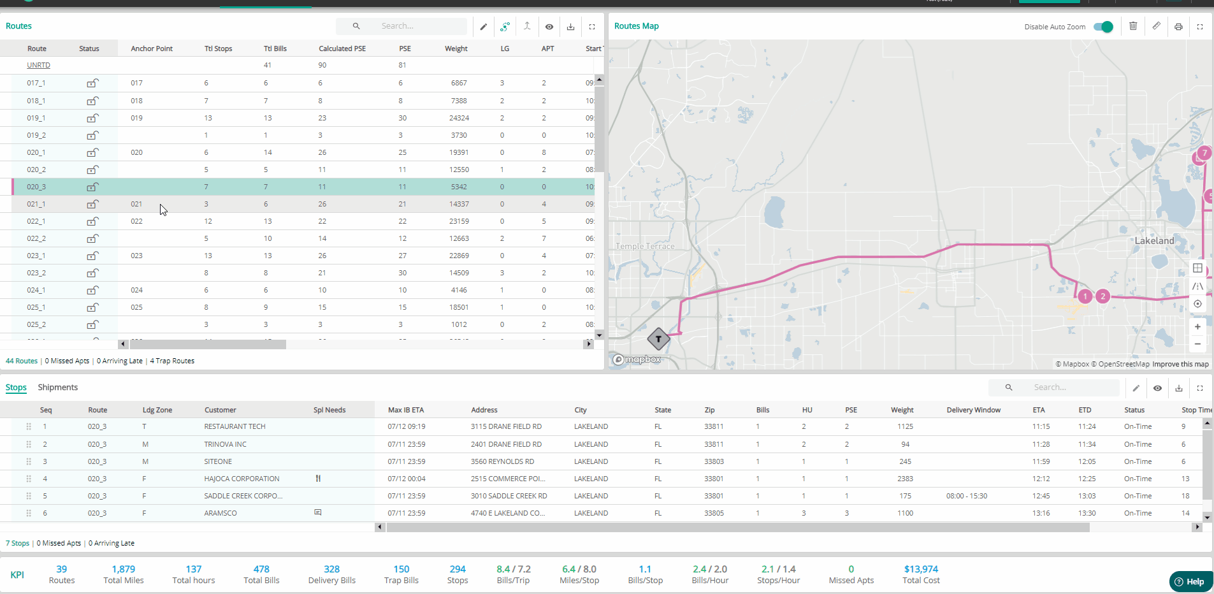Expand the Routes Map to fullscreen

pos(1200,27)
